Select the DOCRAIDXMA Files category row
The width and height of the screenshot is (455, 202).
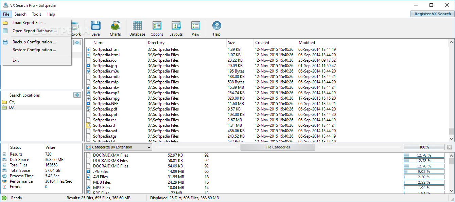(266, 155)
